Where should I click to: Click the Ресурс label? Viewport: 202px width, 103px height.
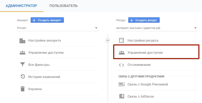point(121,20)
